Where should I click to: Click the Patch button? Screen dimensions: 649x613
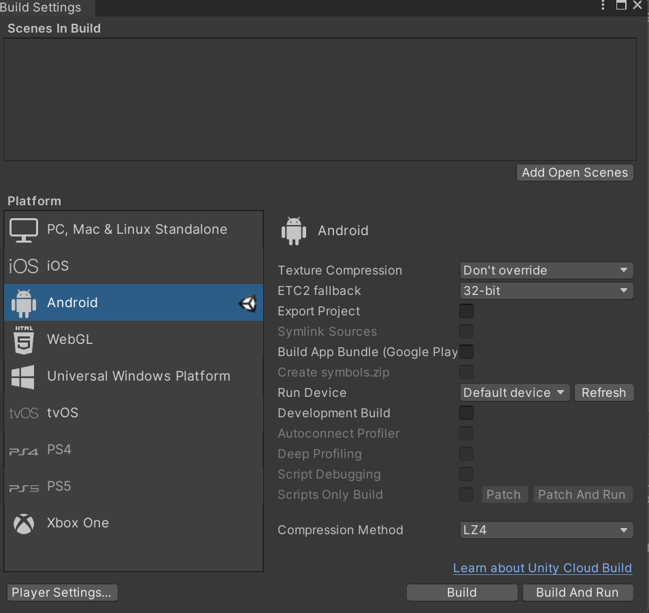pos(504,495)
